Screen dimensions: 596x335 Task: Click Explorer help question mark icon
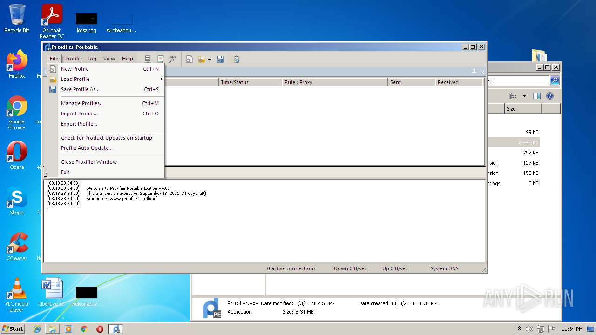pos(550,96)
